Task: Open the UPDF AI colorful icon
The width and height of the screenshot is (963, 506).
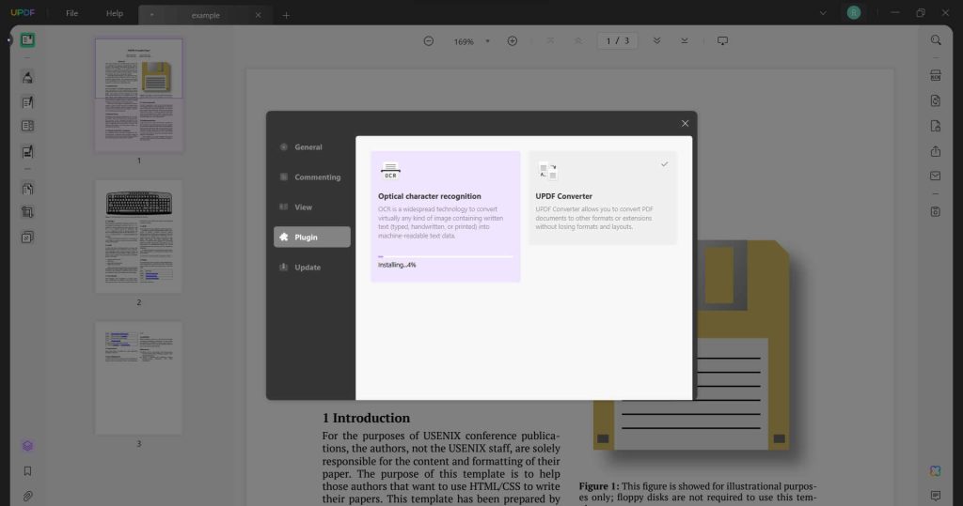Action: pos(936,471)
